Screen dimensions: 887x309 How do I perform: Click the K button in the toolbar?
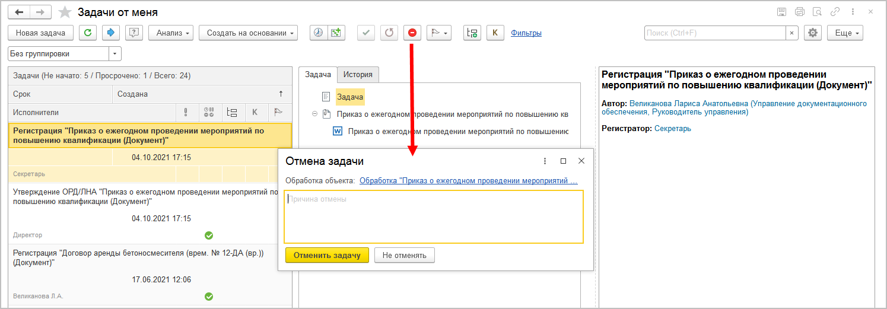point(495,33)
